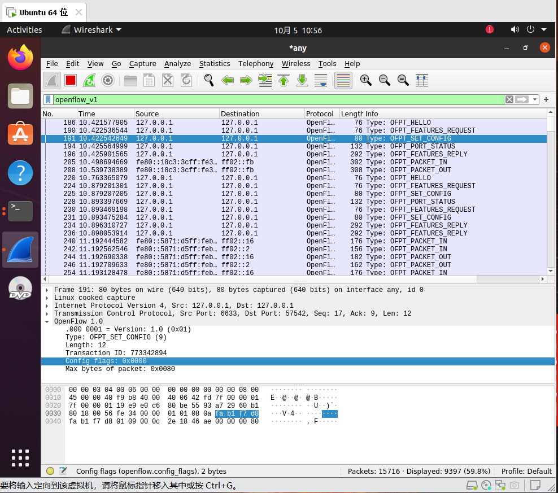The width and height of the screenshot is (558, 493).
Task: Click the find packet magnifier icon
Action: point(209,80)
